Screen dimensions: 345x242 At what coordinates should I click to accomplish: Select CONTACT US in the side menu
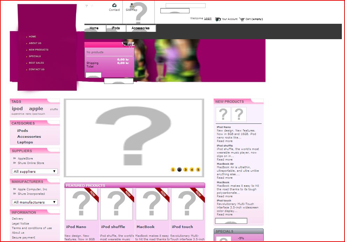(36, 69)
